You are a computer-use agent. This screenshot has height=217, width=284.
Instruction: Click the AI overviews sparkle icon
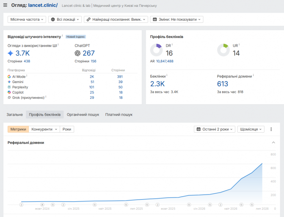[x=11, y=53]
